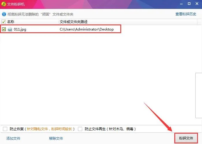Click the 粉碎文件 button
The image size is (202, 144).
186,138
